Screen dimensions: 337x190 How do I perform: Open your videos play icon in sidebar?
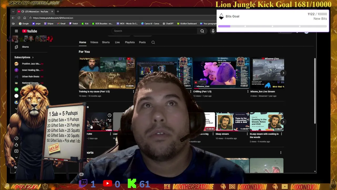16,151
